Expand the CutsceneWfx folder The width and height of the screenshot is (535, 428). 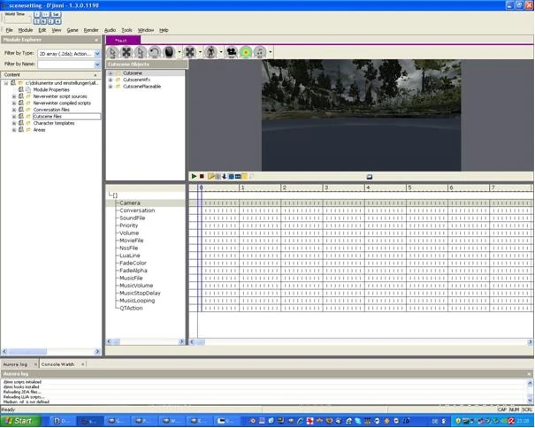(x=111, y=80)
